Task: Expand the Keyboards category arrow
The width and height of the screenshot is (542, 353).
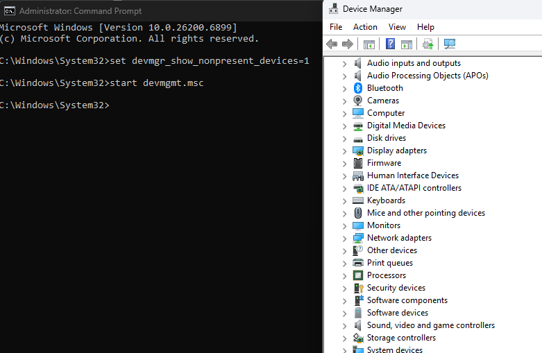Action: (x=345, y=200)
